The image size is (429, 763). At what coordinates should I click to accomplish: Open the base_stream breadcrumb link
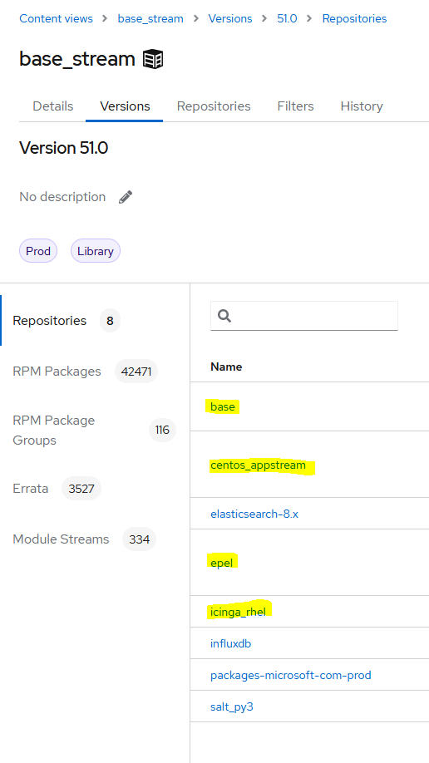[150, 18]
